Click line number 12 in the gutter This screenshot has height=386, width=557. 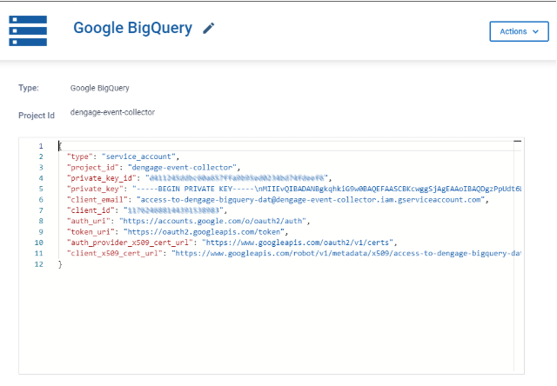click(x=38, y=264)
